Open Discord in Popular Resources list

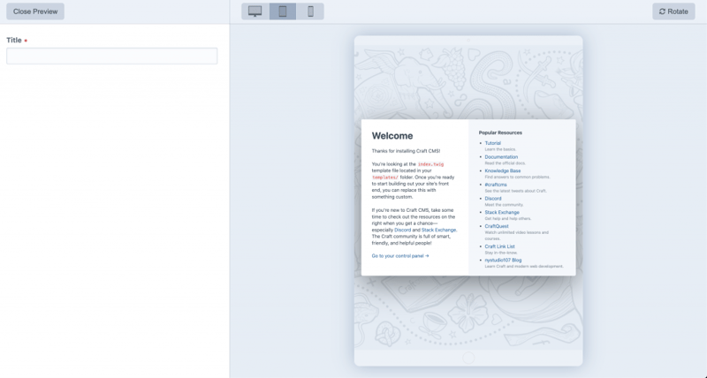click(x=493, y=199)
